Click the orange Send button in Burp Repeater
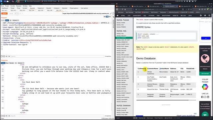The image size is (213, 120). click(4, 13)
